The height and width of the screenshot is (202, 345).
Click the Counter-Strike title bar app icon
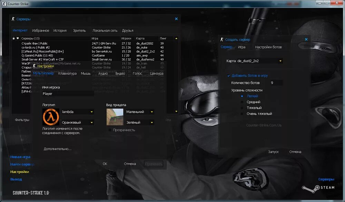click(4, 4)
